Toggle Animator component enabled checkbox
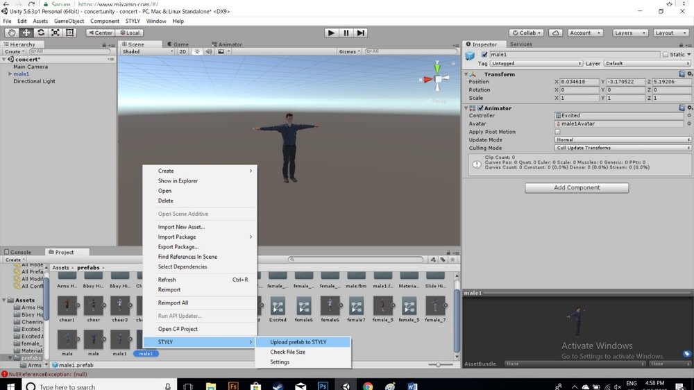This screenshot has width=694, height=390. coord(480,108)
